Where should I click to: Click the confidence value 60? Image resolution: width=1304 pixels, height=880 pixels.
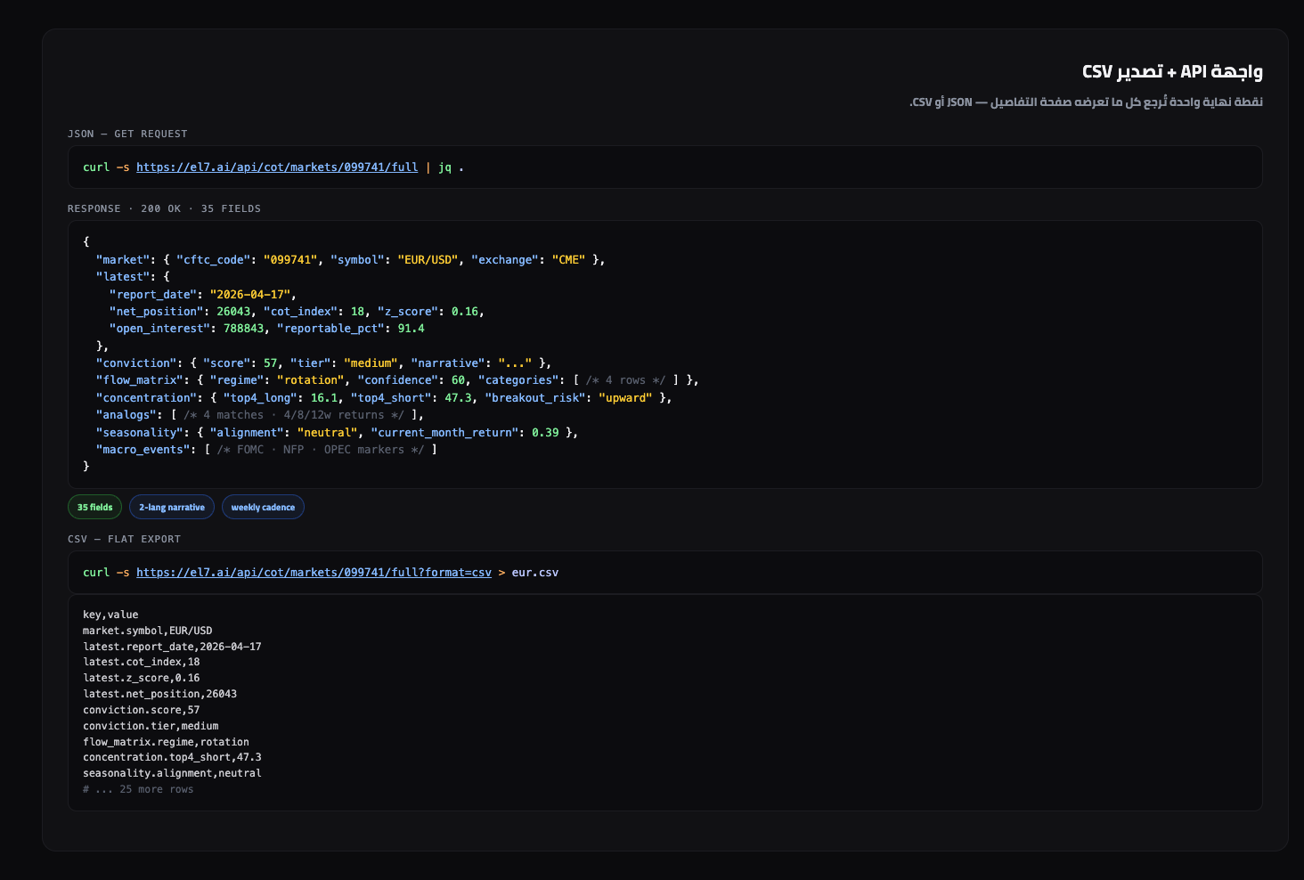coord(458,380)
